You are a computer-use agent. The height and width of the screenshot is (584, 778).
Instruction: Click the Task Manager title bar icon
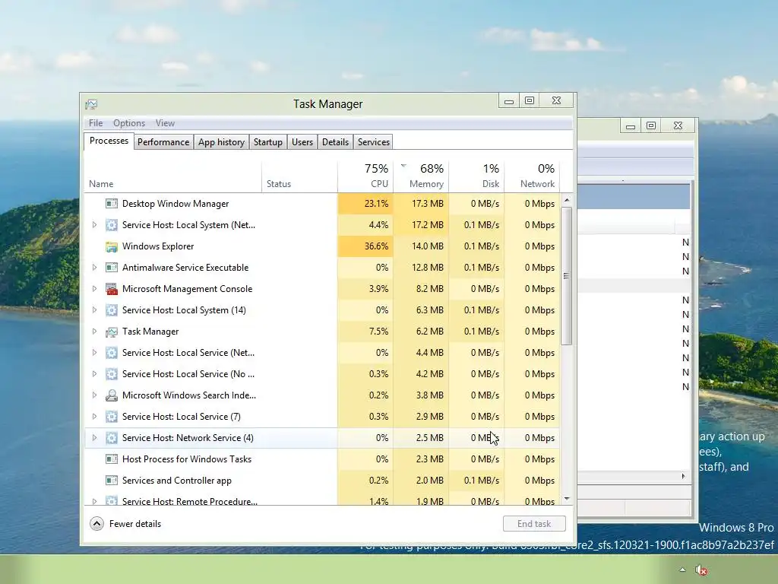(x=91, y=103)
